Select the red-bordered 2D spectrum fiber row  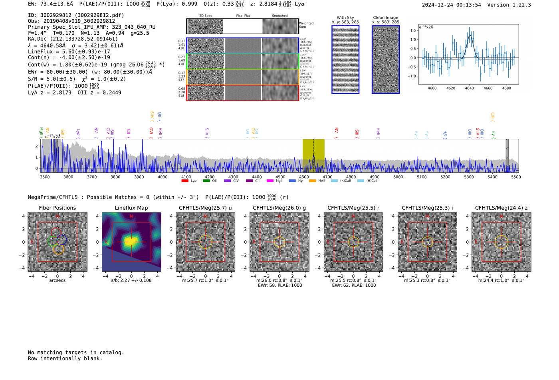[242, 93]
